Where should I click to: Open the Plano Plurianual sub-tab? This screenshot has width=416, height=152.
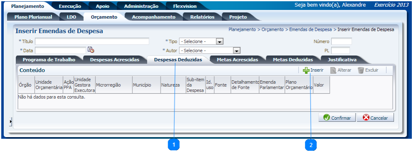point(33,17)
